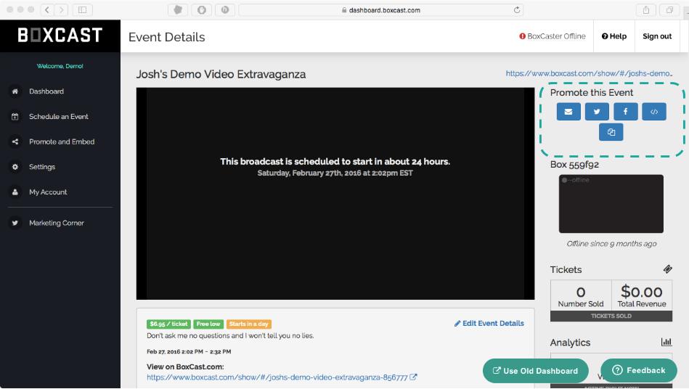
Task: Open the Analytics bar chart icon
Action: [x=666, y=342]
